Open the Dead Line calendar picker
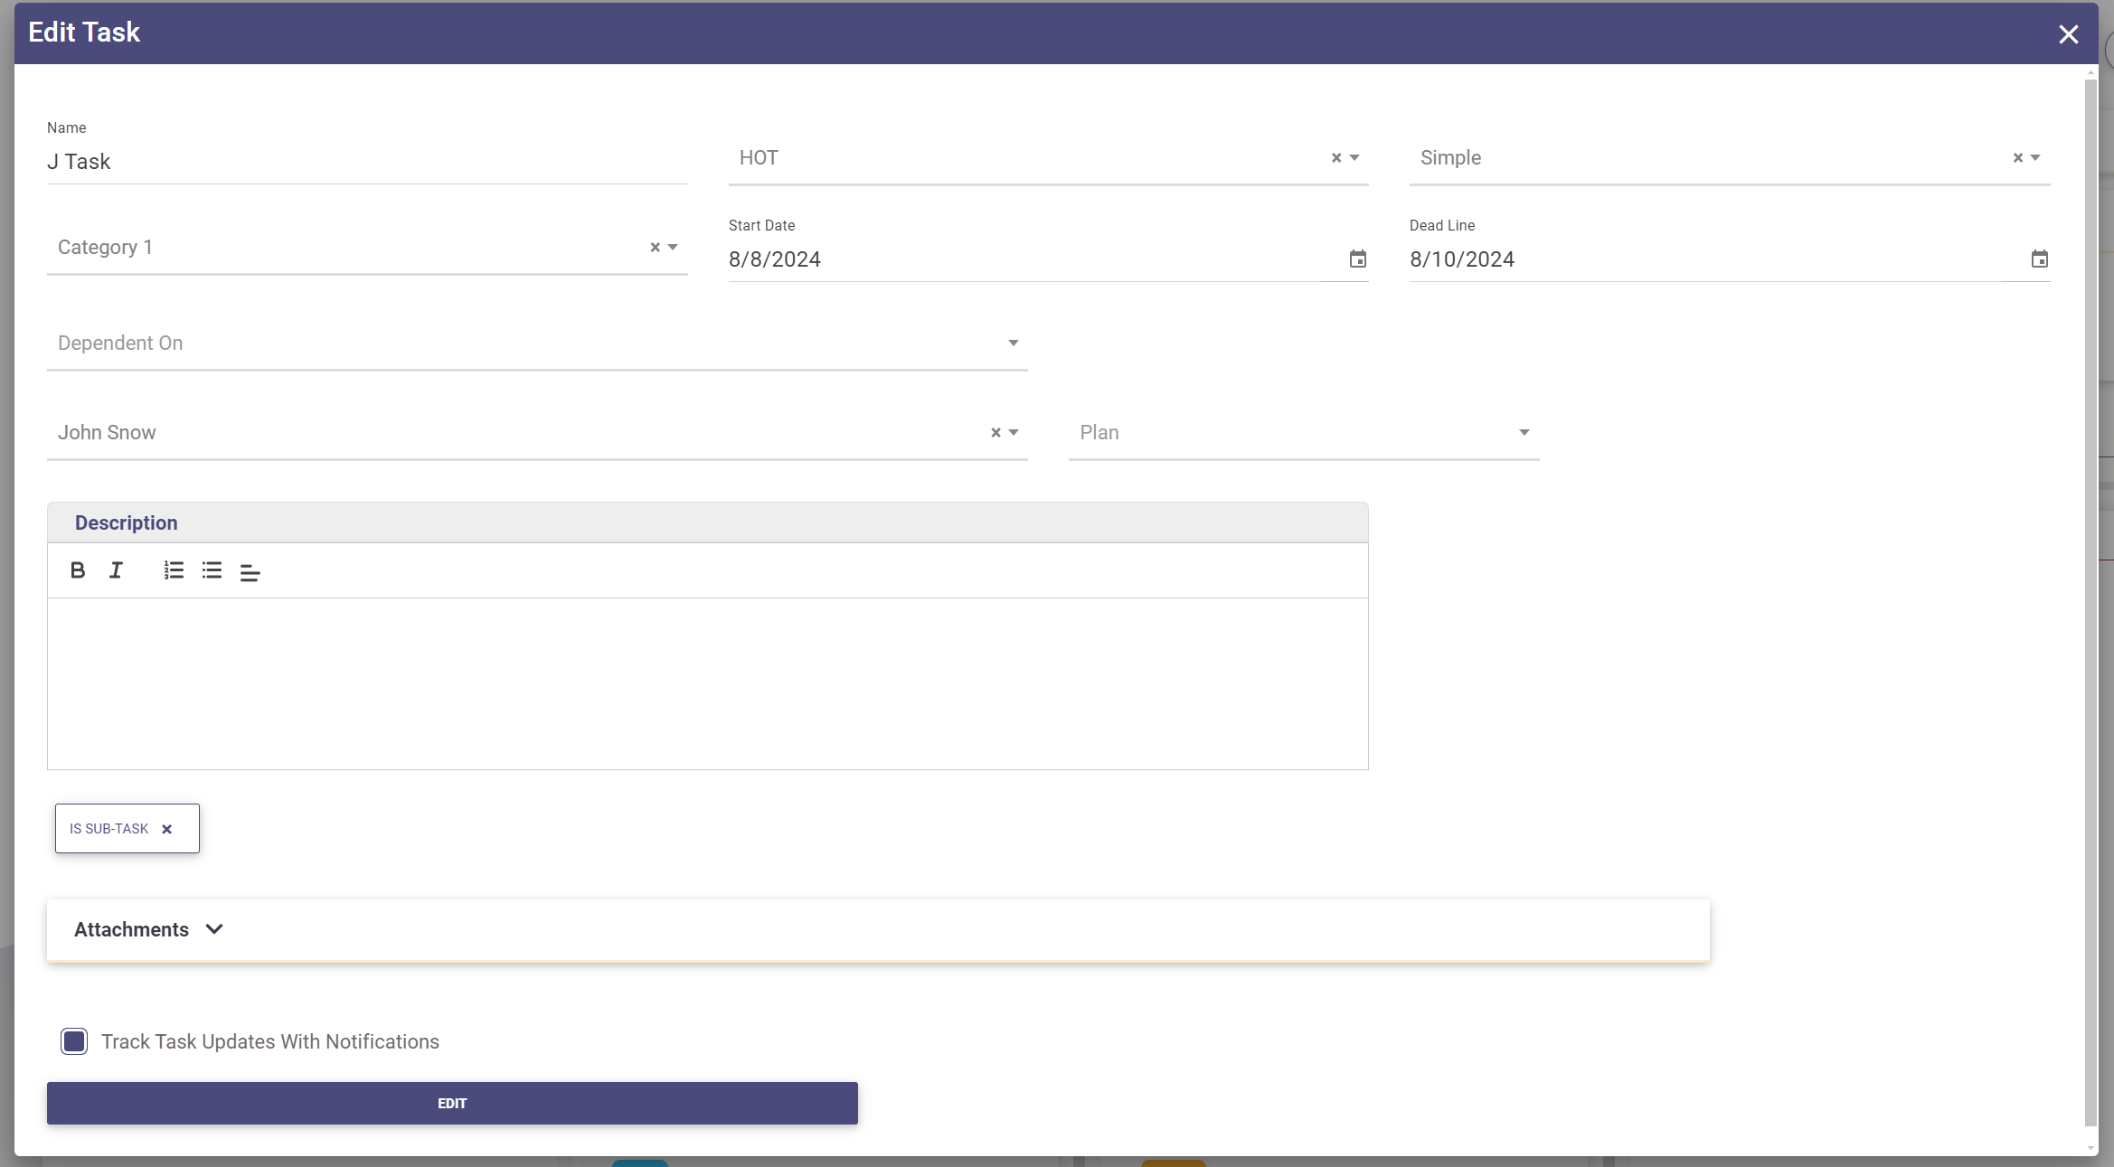Screen dimensions: 2114x1167 [2039, 259]
